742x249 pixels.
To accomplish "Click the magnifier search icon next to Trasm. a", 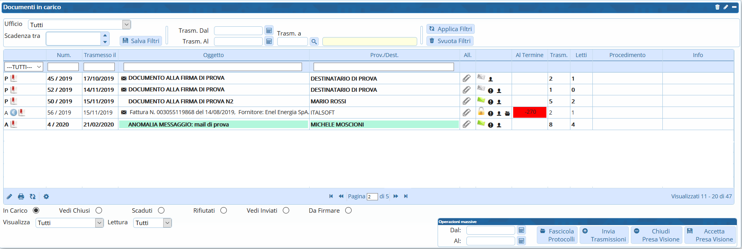I will point(314,41).
